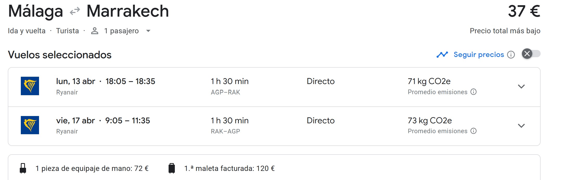Viewport: 563px width, 180px height.
Task: Show emissions info for 71 kg CO2e flight
Action: [x=474, y=92]
